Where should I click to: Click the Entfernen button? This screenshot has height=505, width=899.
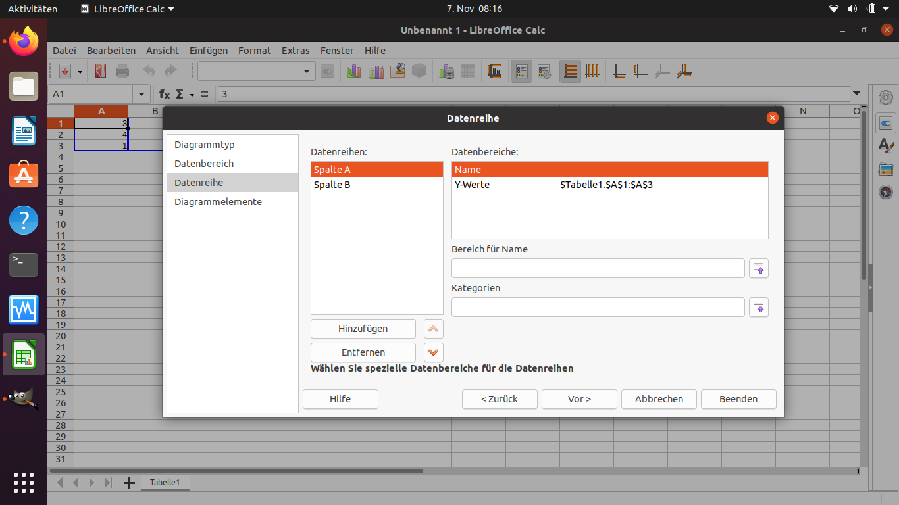pos(363,352)
